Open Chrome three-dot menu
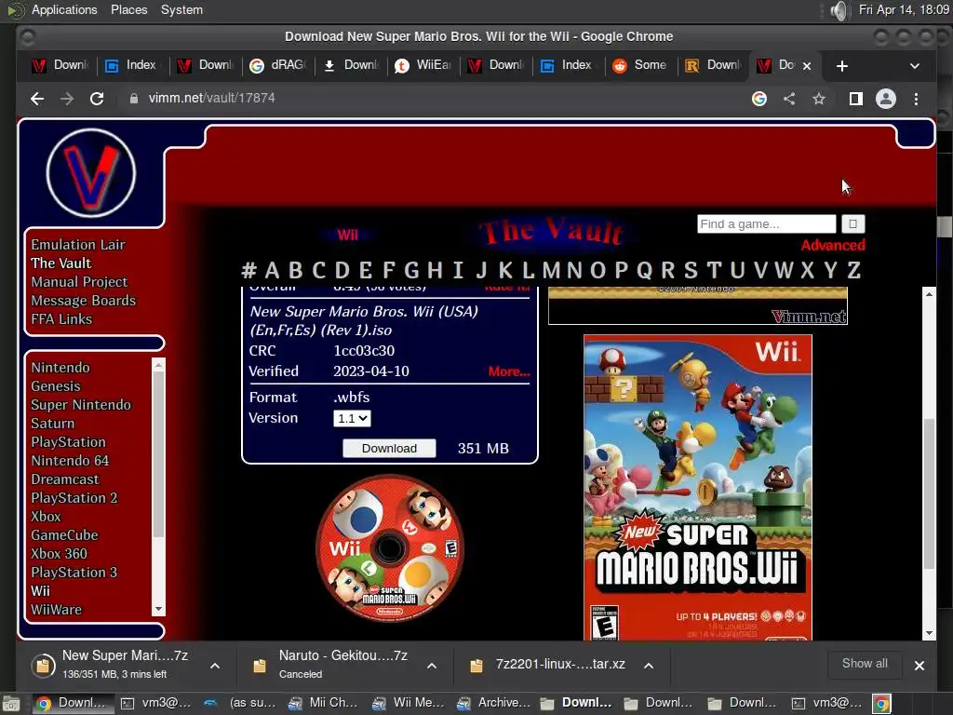 click(x=916, y=99)
